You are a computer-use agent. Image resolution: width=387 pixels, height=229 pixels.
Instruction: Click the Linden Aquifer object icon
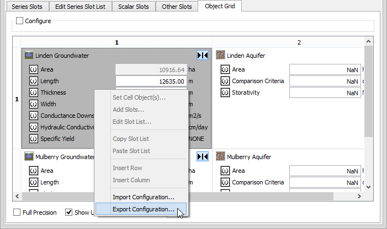point(221,56)
